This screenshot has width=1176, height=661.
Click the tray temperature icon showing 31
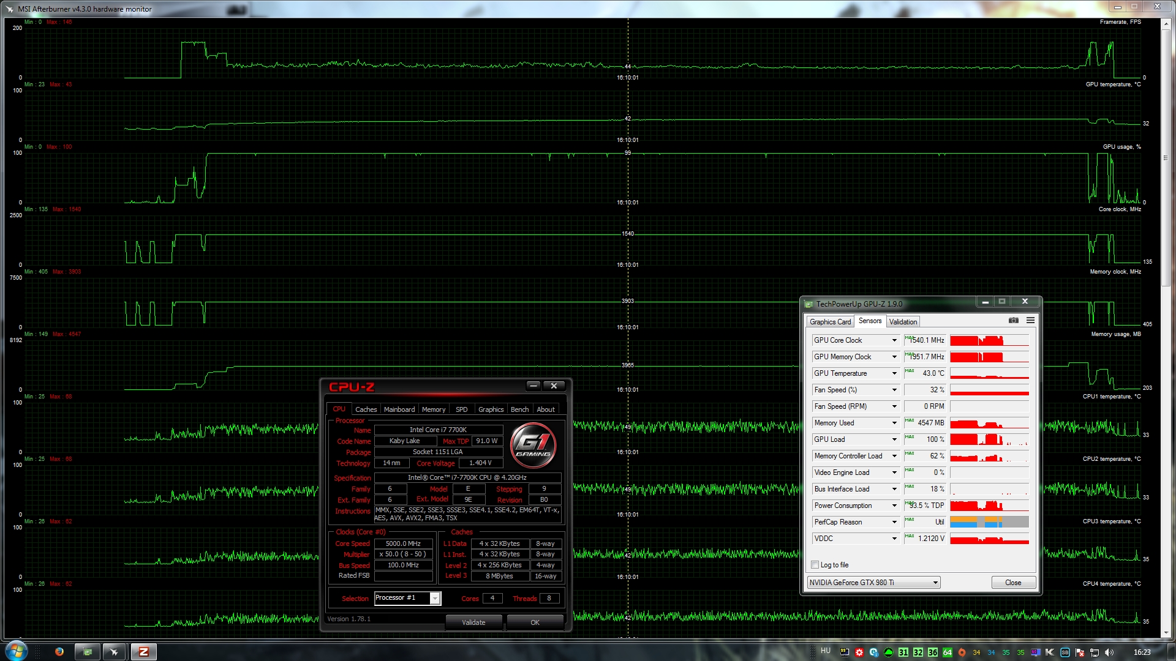point(903,652)
